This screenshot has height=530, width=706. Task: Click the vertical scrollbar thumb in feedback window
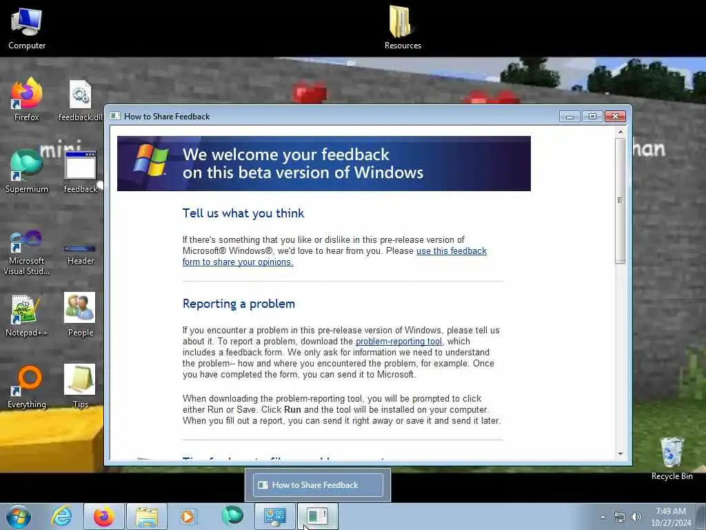pos(621,201)
